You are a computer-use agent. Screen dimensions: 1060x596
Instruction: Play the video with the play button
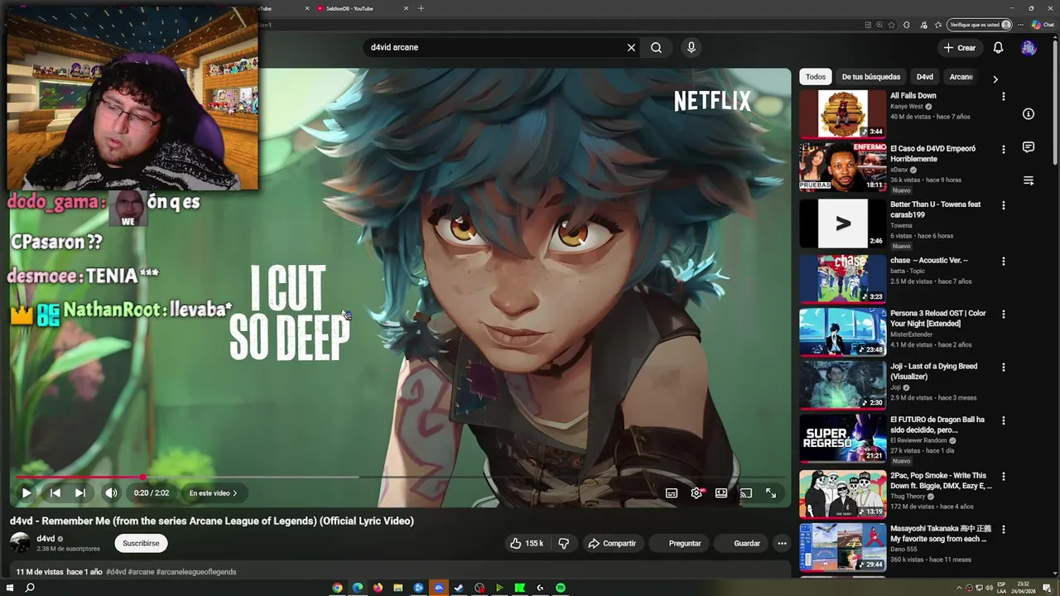point(26,493)
